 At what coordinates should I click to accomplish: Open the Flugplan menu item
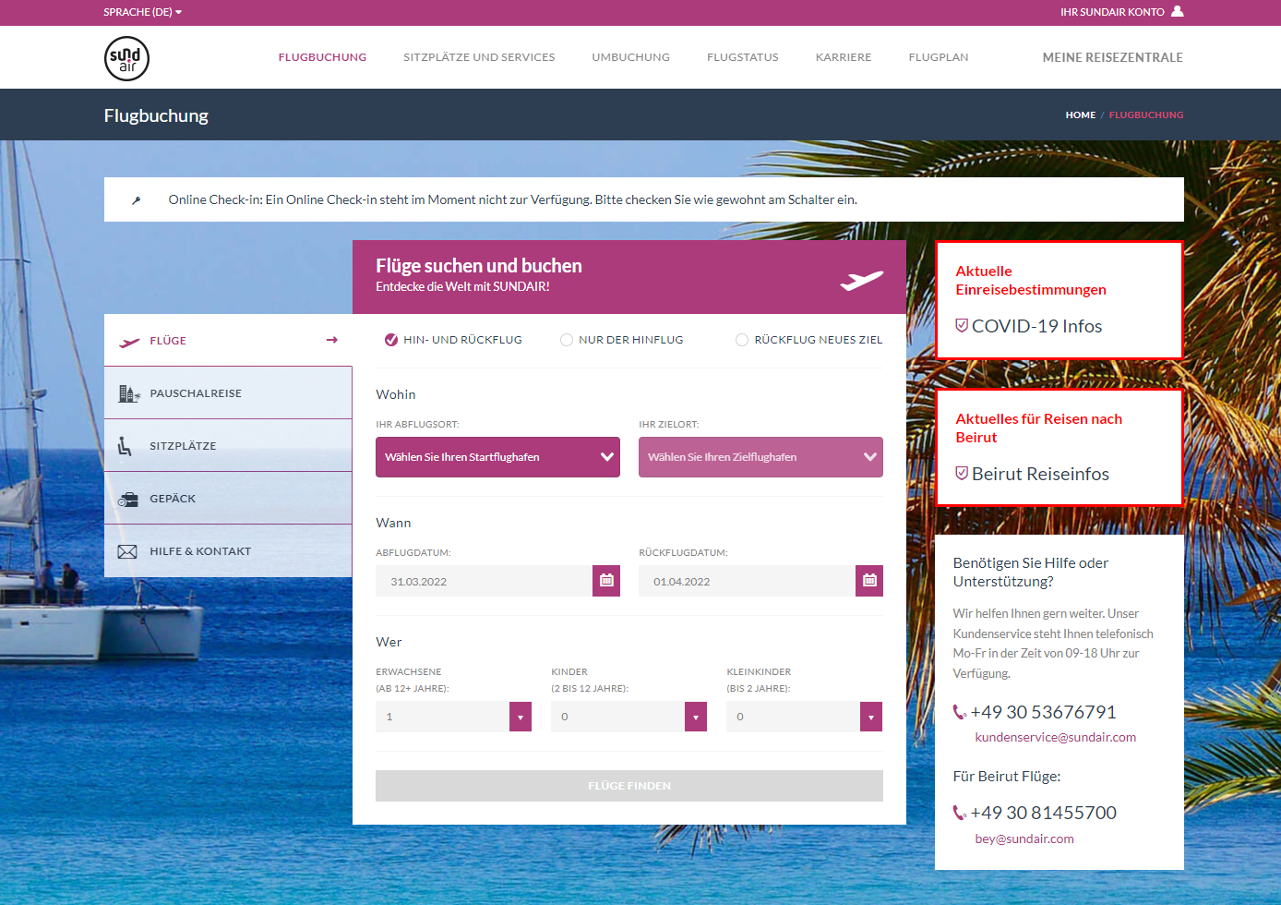coord(939,57)
